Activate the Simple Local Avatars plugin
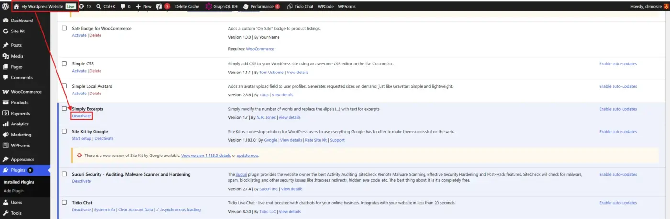Image resolution: width=670 pixels, height=219 pixels. 79,94
